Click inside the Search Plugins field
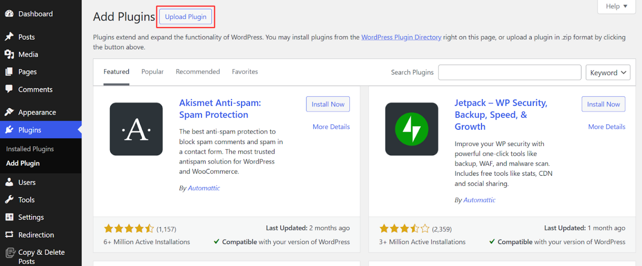The image size is (642, 266). coord(509,72)
